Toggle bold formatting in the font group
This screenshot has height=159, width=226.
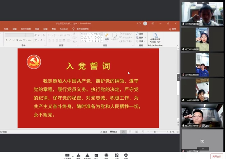(x=6, y=40)
